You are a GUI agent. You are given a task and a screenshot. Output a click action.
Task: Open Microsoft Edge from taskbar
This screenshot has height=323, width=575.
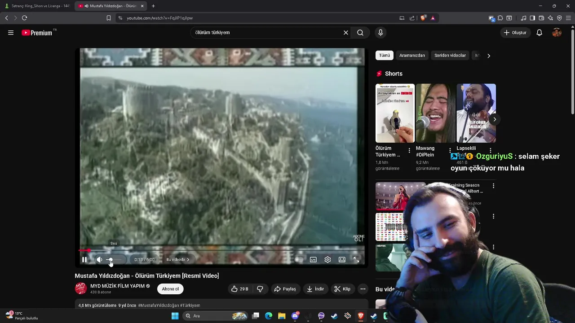pyautogui.click(x=269, y=316)
